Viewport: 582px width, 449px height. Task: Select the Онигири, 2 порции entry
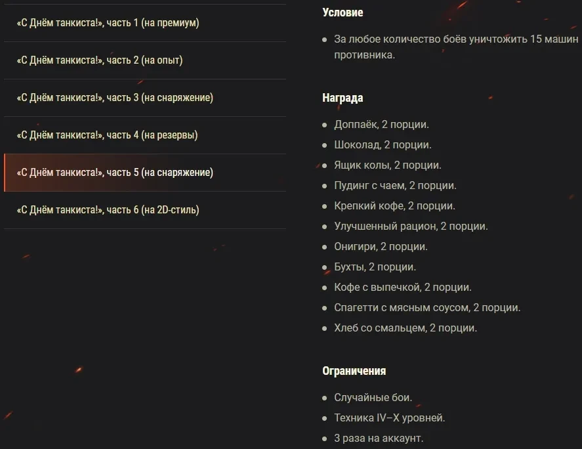point(381,246)
